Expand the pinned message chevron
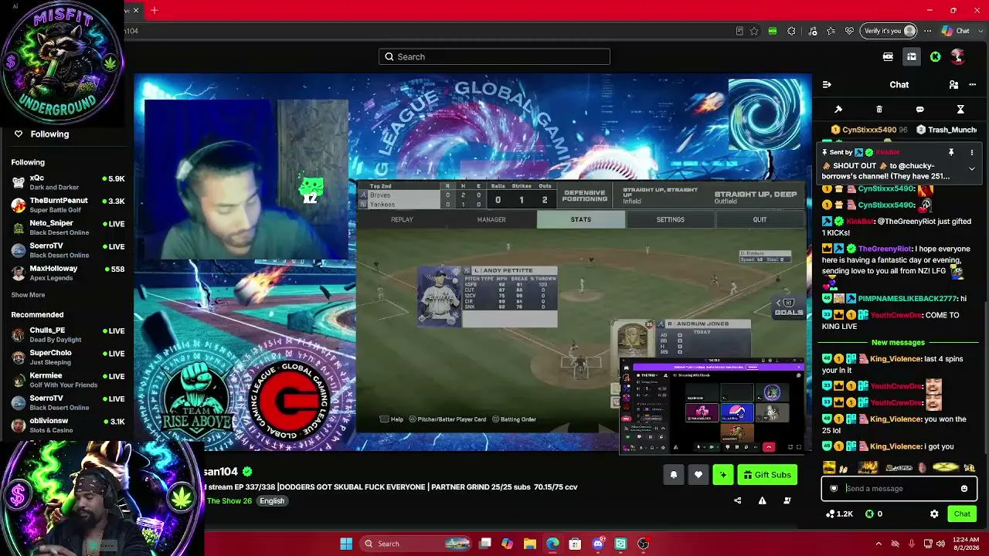Image resolution: width=989 pixels, height=556 pixels. (x=972, y=168)
